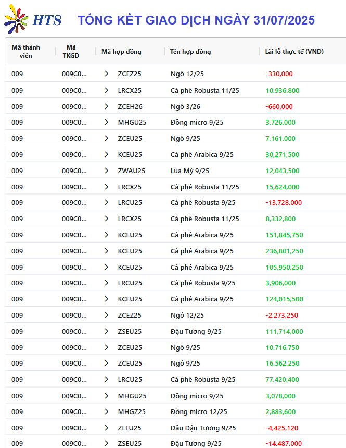The width and height of the screenshot is (346, 448).
Task: Expand the ZWAU25 Lúa Mỳ row chevron
Action: click(106, 171)
